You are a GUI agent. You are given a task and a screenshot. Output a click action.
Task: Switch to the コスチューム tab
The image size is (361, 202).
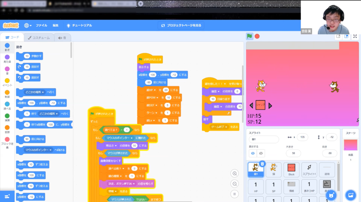tap(39, 38)
